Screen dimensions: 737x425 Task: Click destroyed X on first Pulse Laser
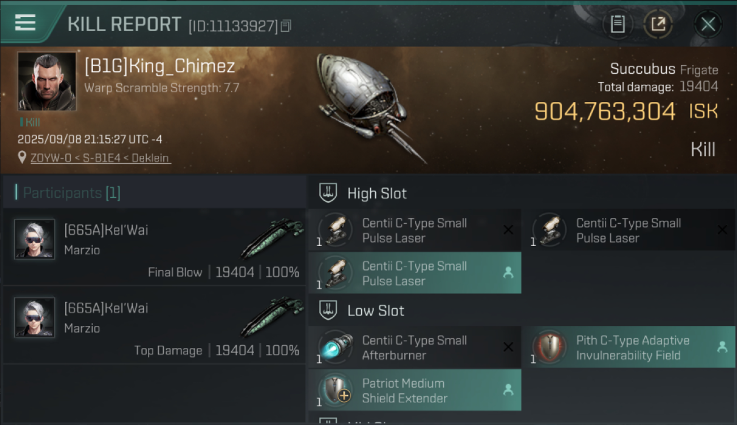(508, 229)
